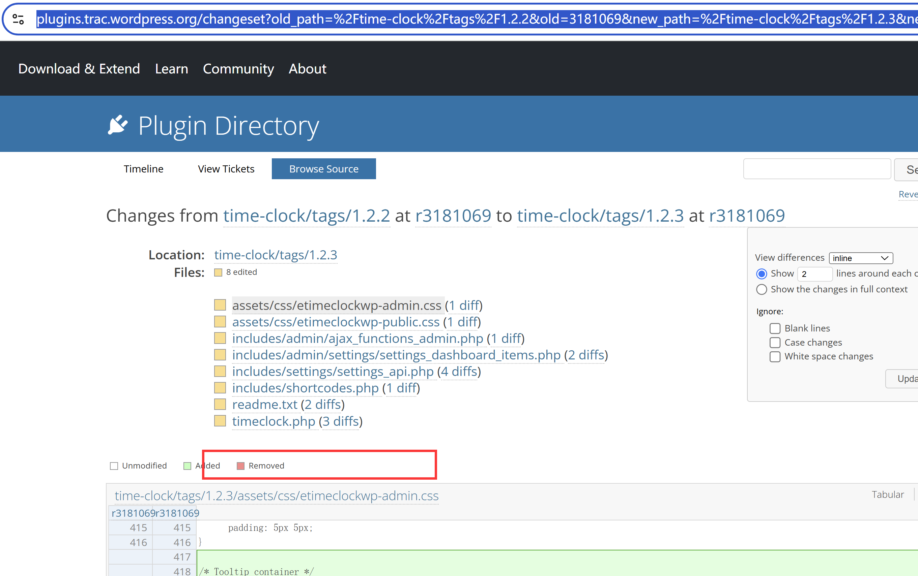Open the settings_api.php file link
Screen dimensions: 918x576
[x=333, y=371]
